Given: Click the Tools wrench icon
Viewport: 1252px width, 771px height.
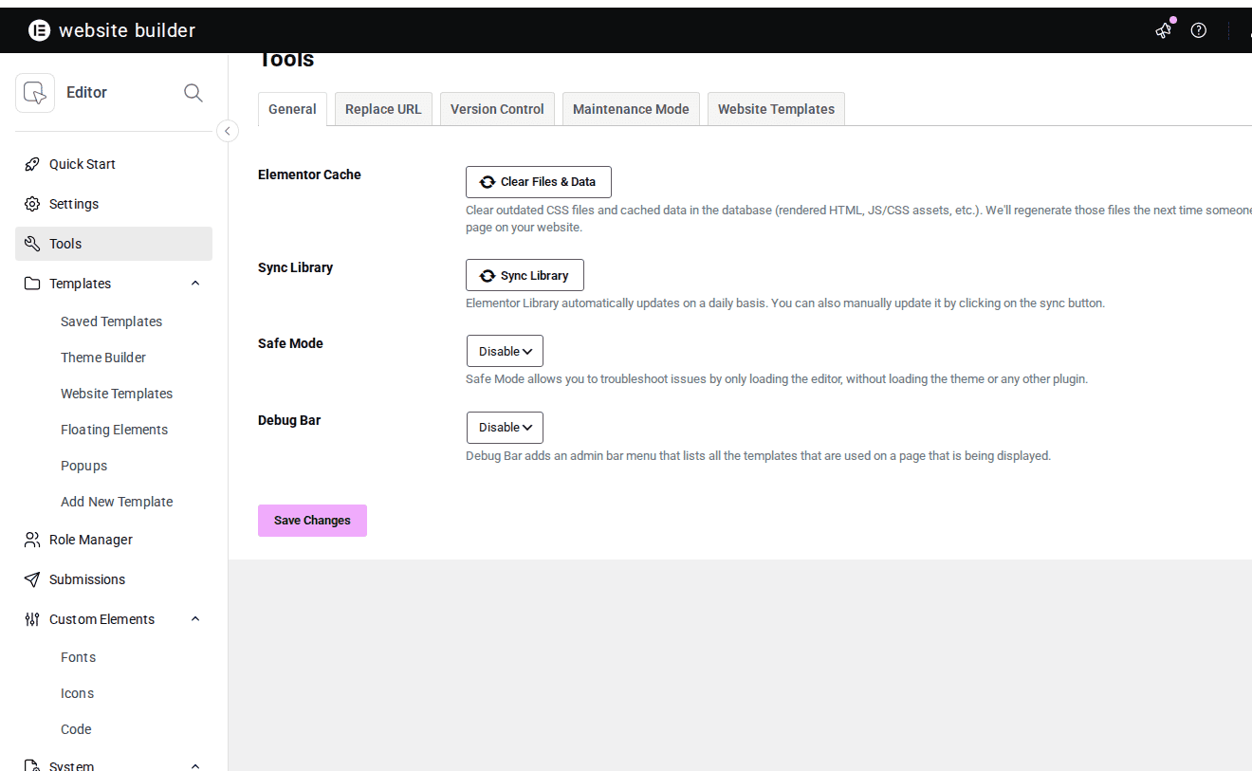Looking at the screenshot, I should click(x=32, y=244).
